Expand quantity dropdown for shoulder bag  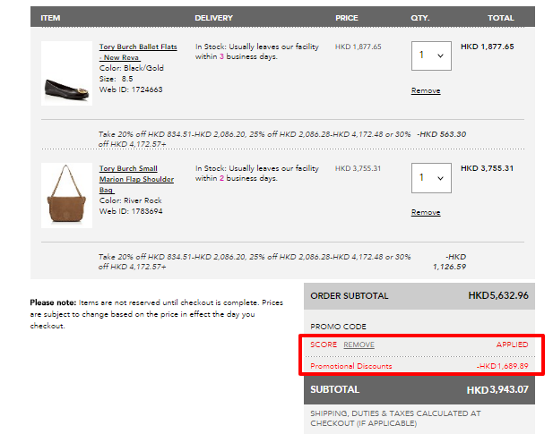431,178
